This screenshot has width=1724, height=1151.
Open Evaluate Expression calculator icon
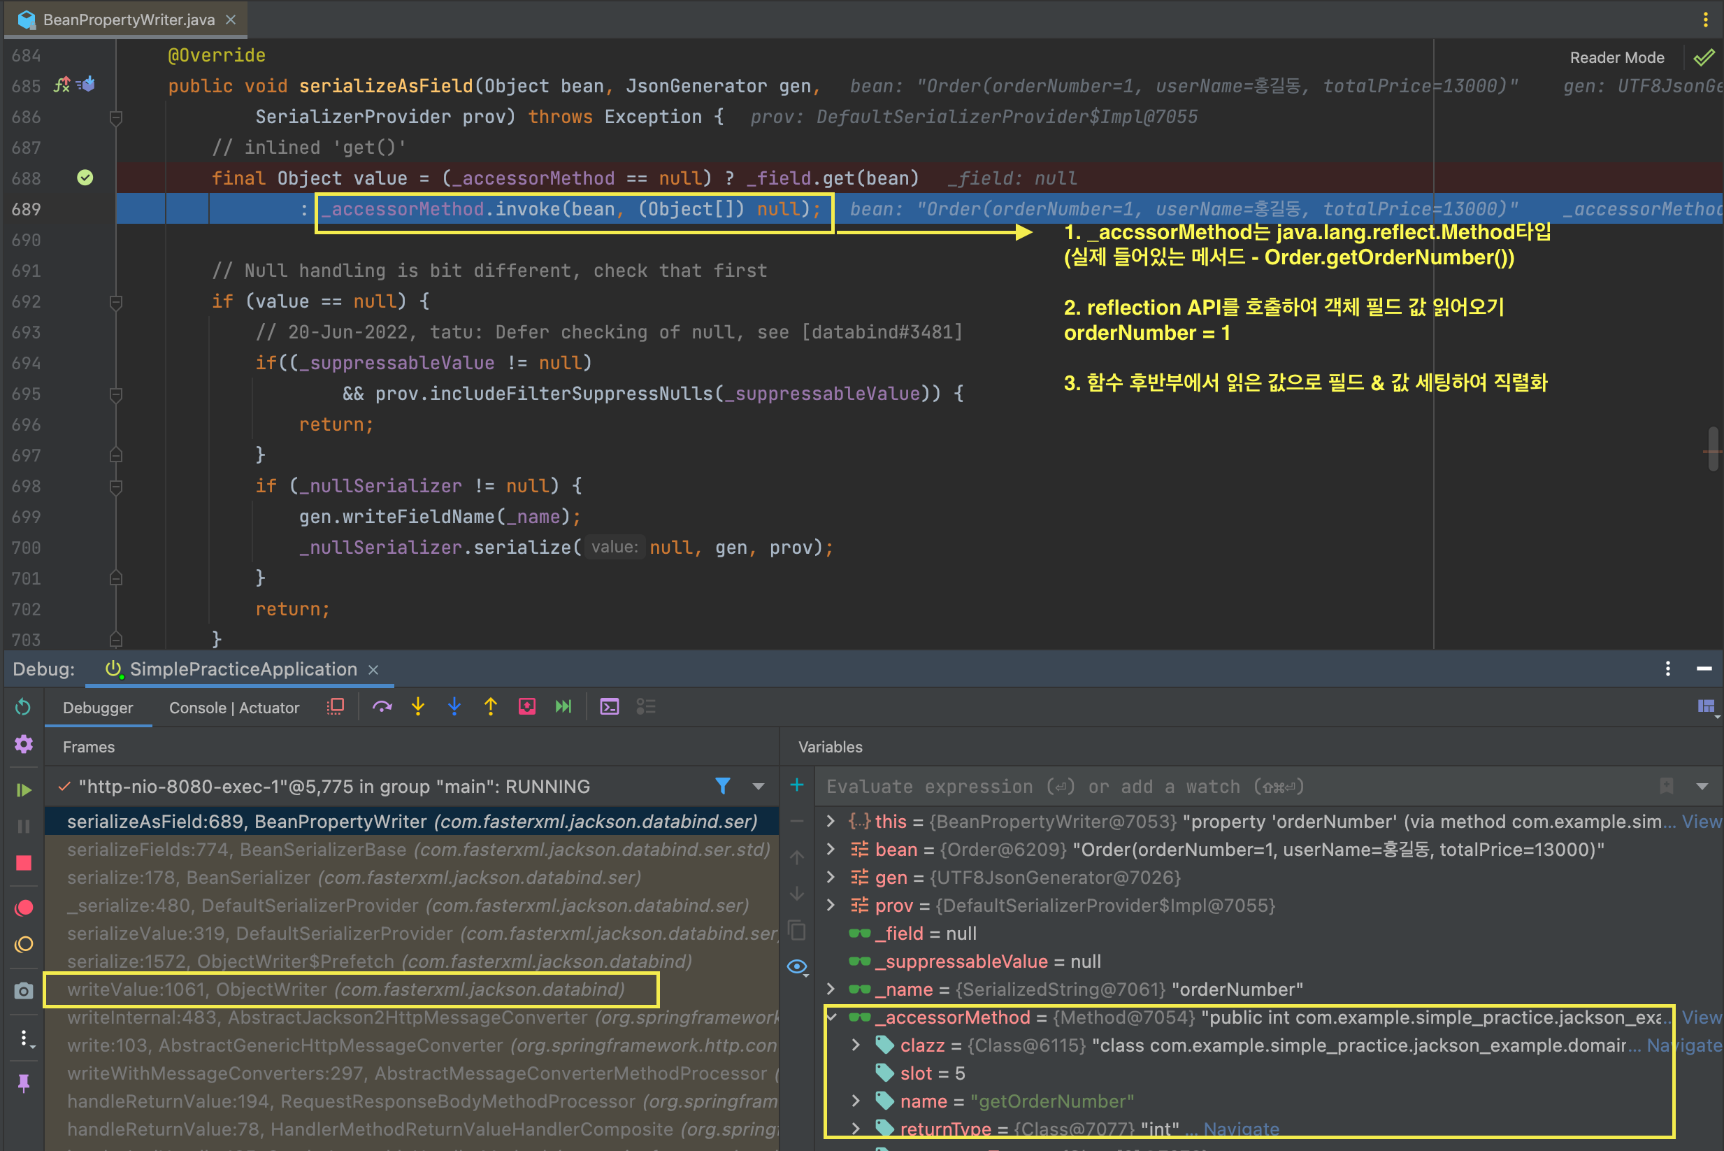tap(610, 707)
